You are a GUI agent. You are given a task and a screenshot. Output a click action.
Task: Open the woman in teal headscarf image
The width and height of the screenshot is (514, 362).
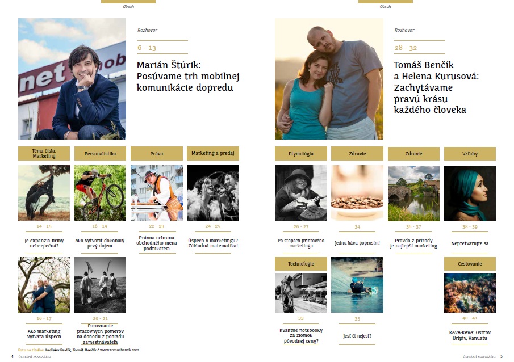[470, 193]
